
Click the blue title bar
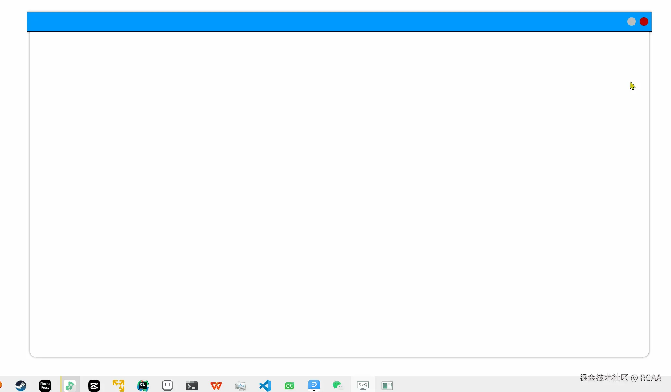[x=326, y=21]
